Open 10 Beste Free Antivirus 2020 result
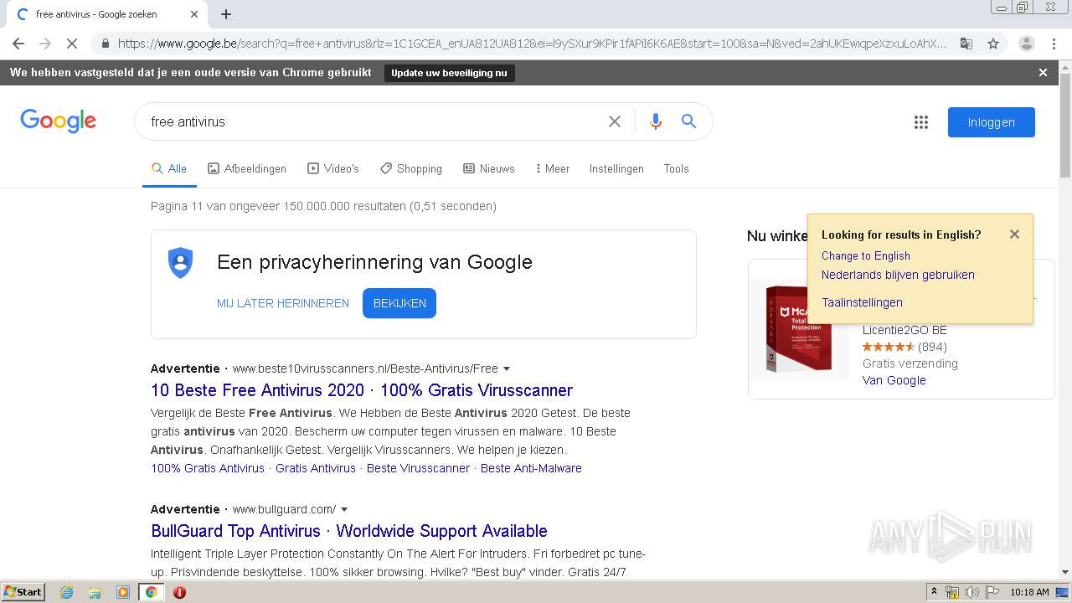The image size is (1072, 603). (x=362, y=390)
